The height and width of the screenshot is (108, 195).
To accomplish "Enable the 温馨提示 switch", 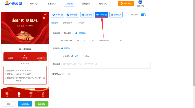I will click(x=68, y=74).
